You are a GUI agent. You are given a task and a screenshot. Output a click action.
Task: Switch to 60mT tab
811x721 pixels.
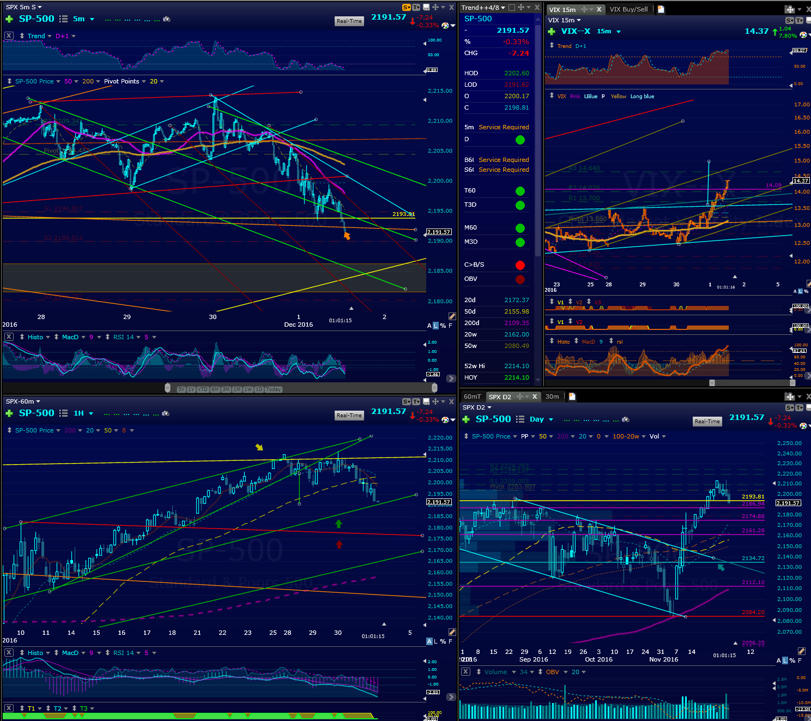(x=473, y=396)
